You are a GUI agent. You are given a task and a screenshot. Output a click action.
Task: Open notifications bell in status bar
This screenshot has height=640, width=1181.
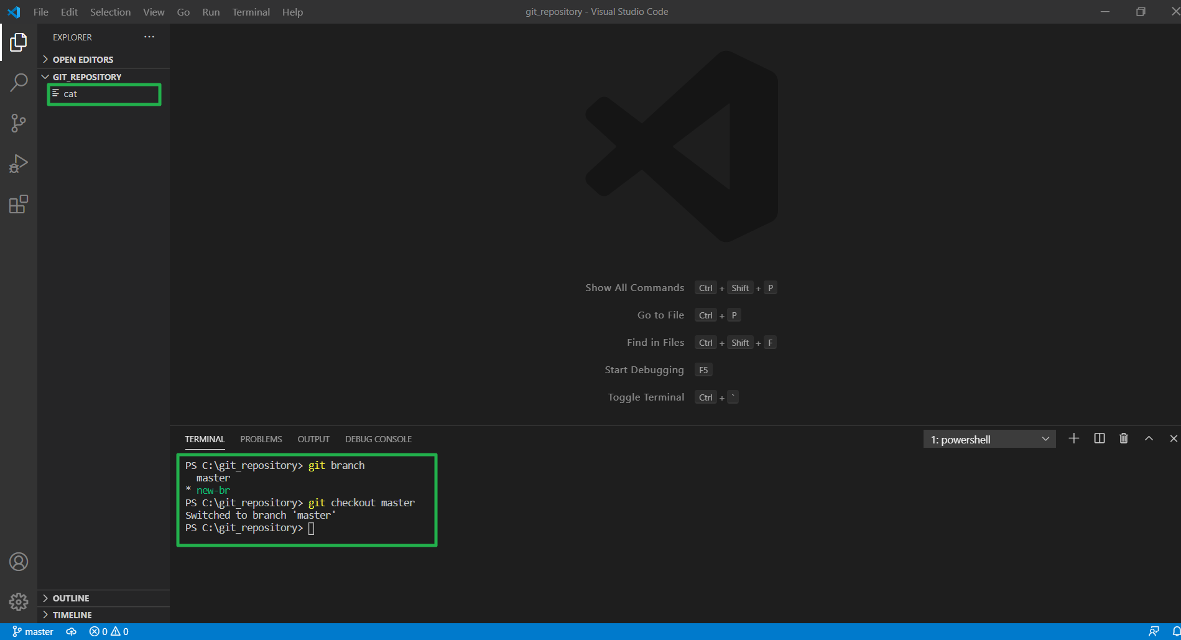[x=1175, y=631]
